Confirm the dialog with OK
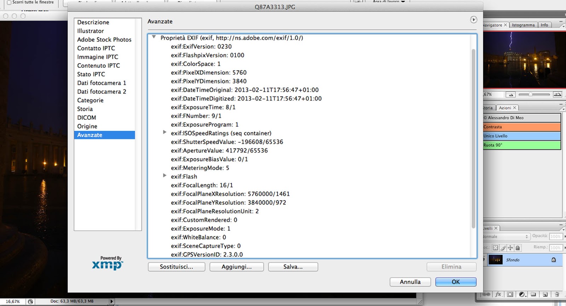 456,282
